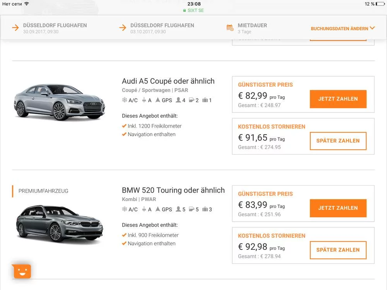Image resolution: width=387 pixels, height=290 pixels.
Task: Click the transmission icon for BMW 520 Touring
Action: click(144, 209)
